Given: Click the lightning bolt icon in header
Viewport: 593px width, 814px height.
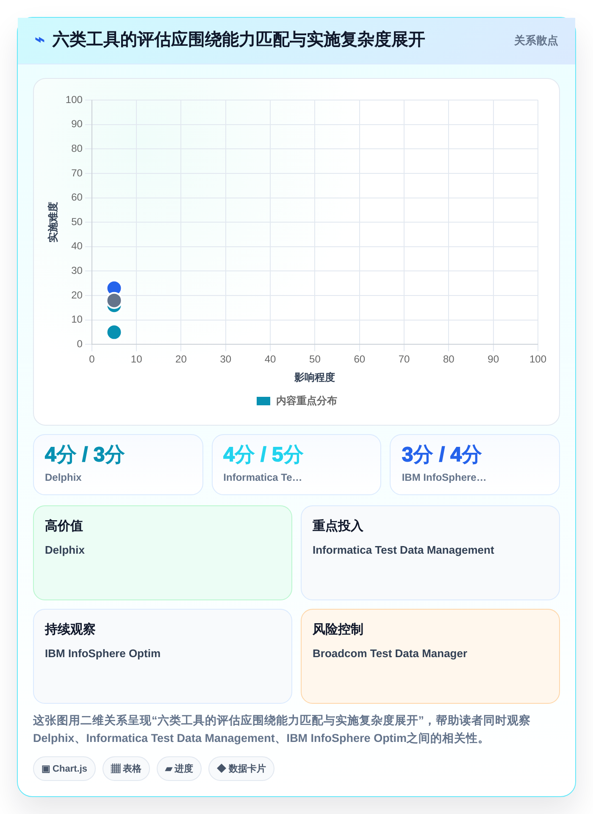Looking at the screenshot, I should click(x=39, y=40).
